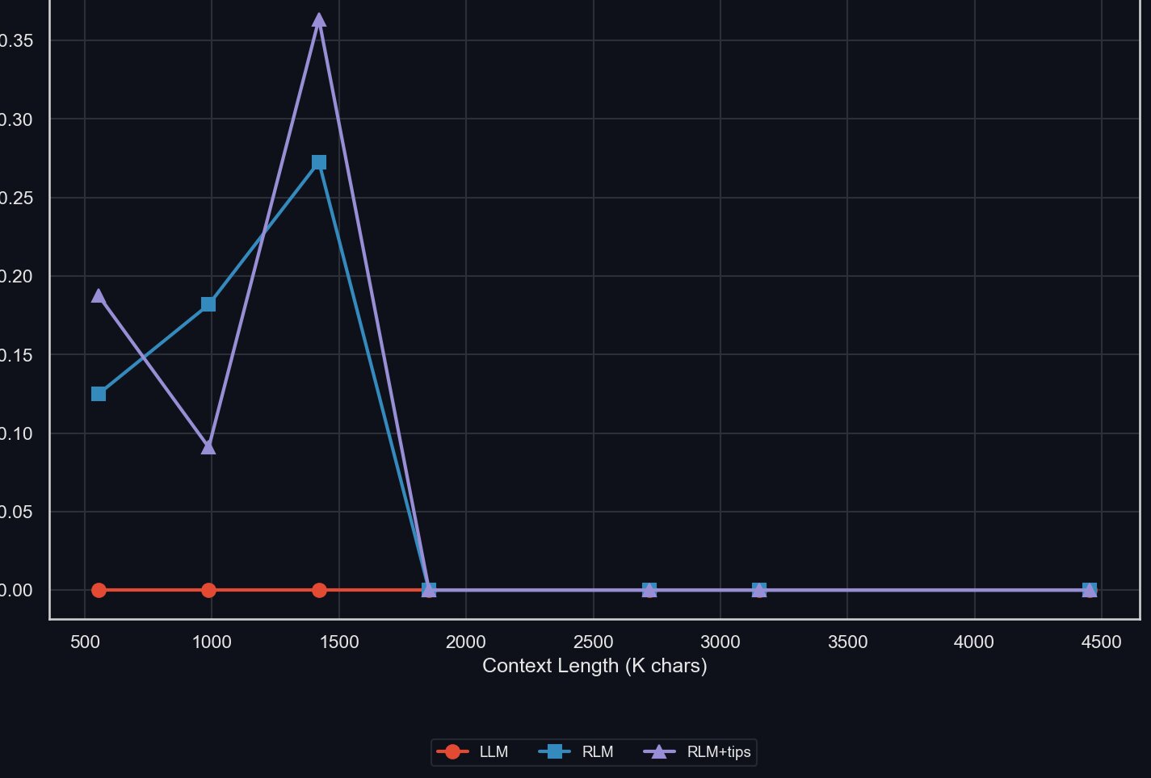Click the x-axis tick label 3500
This screenshot has width=1151, height=778.
[847, 642]
